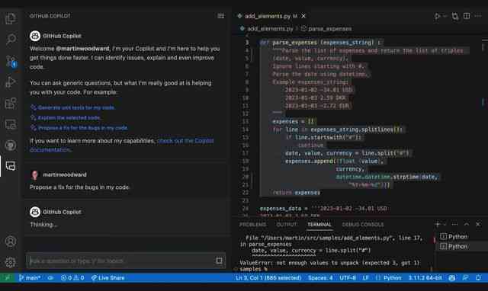
Task: Select the Copilot Chat activity bar icon
Action: point(11,166)
